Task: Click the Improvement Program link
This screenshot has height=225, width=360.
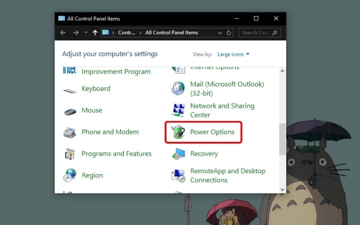Action: click(x=116, y=72)
